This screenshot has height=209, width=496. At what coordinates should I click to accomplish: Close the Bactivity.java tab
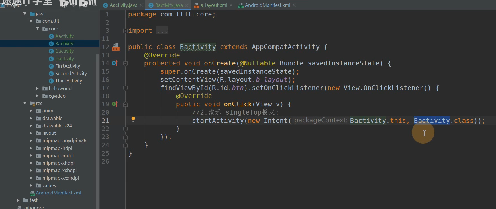(187, 5)
